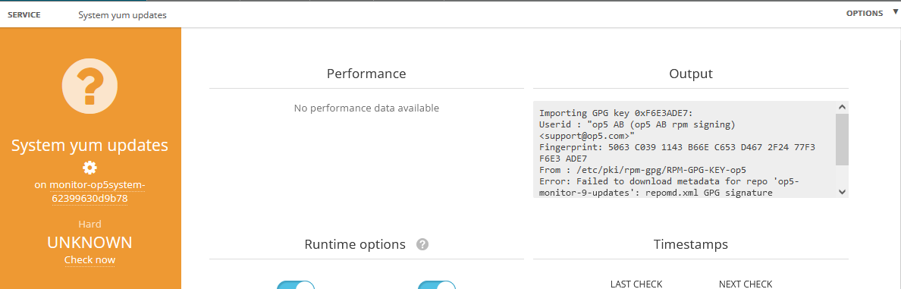Viewport: 901px width, 289px height.
Task: Click inside the Output text area
Action: click(684, 149)
